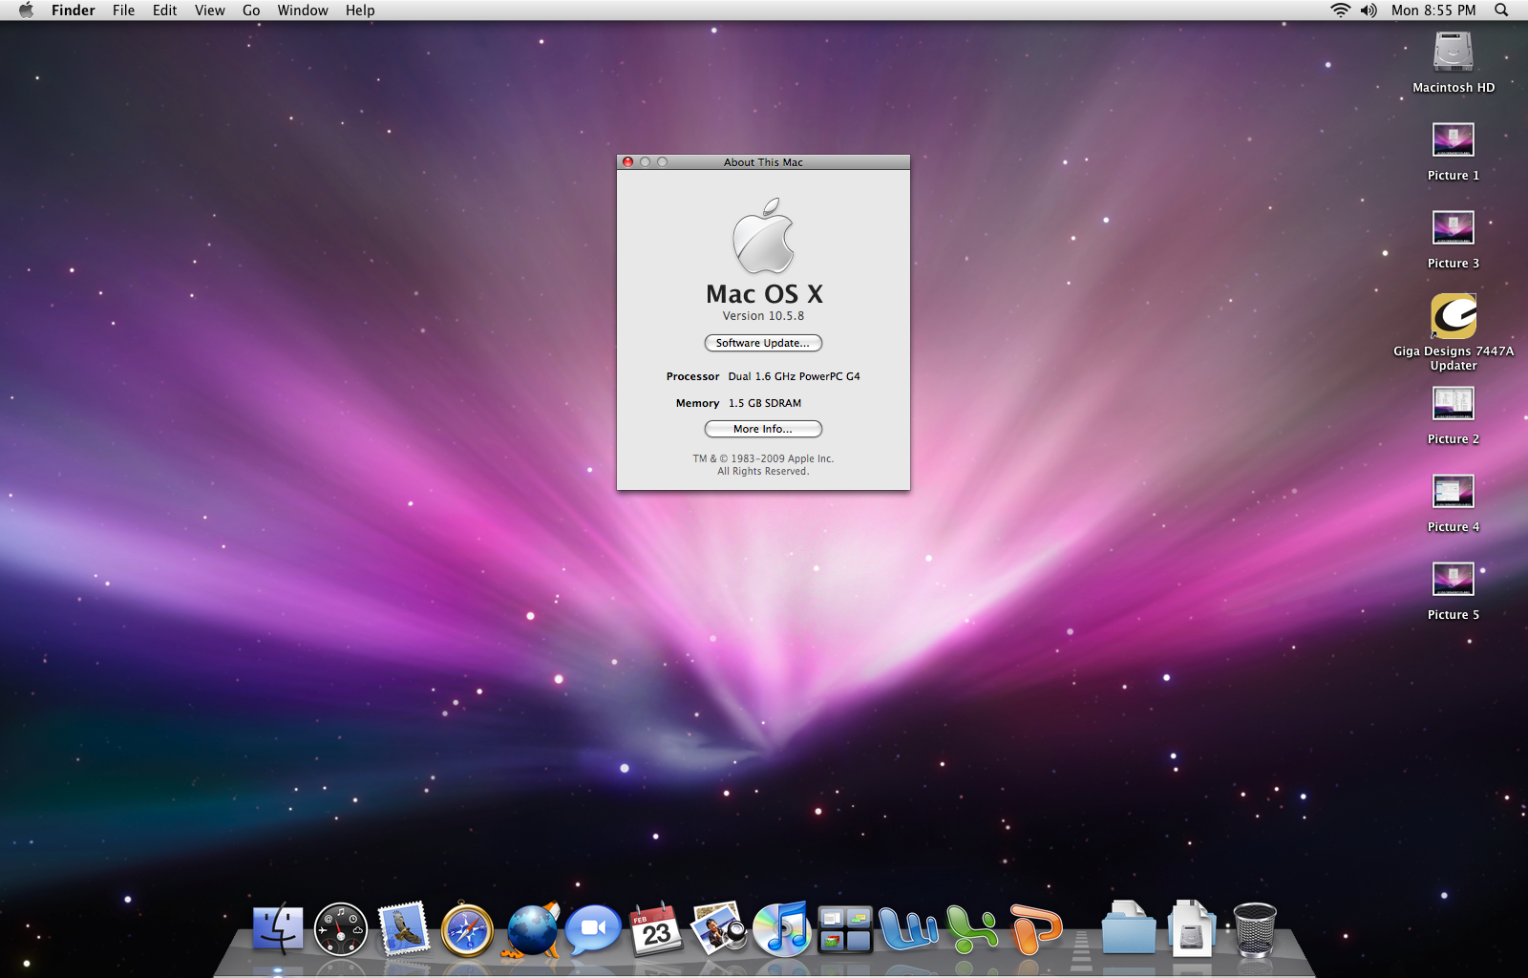Open the Window menu
The height and width of the screenshot is (978, 1528).
click(303, 11)
